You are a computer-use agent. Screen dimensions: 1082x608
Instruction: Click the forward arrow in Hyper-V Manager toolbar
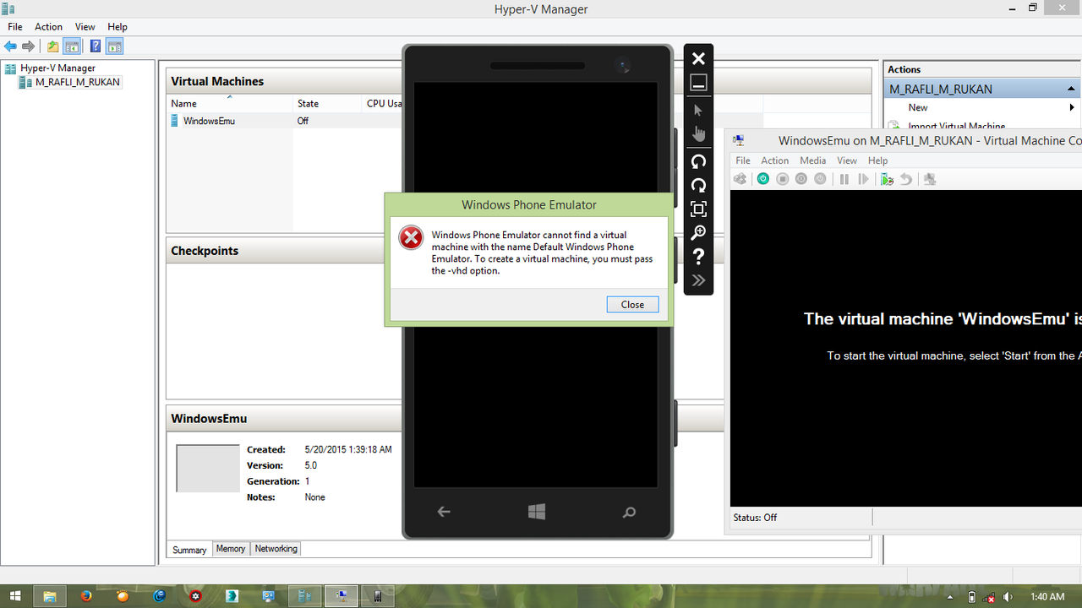(29, 46)
